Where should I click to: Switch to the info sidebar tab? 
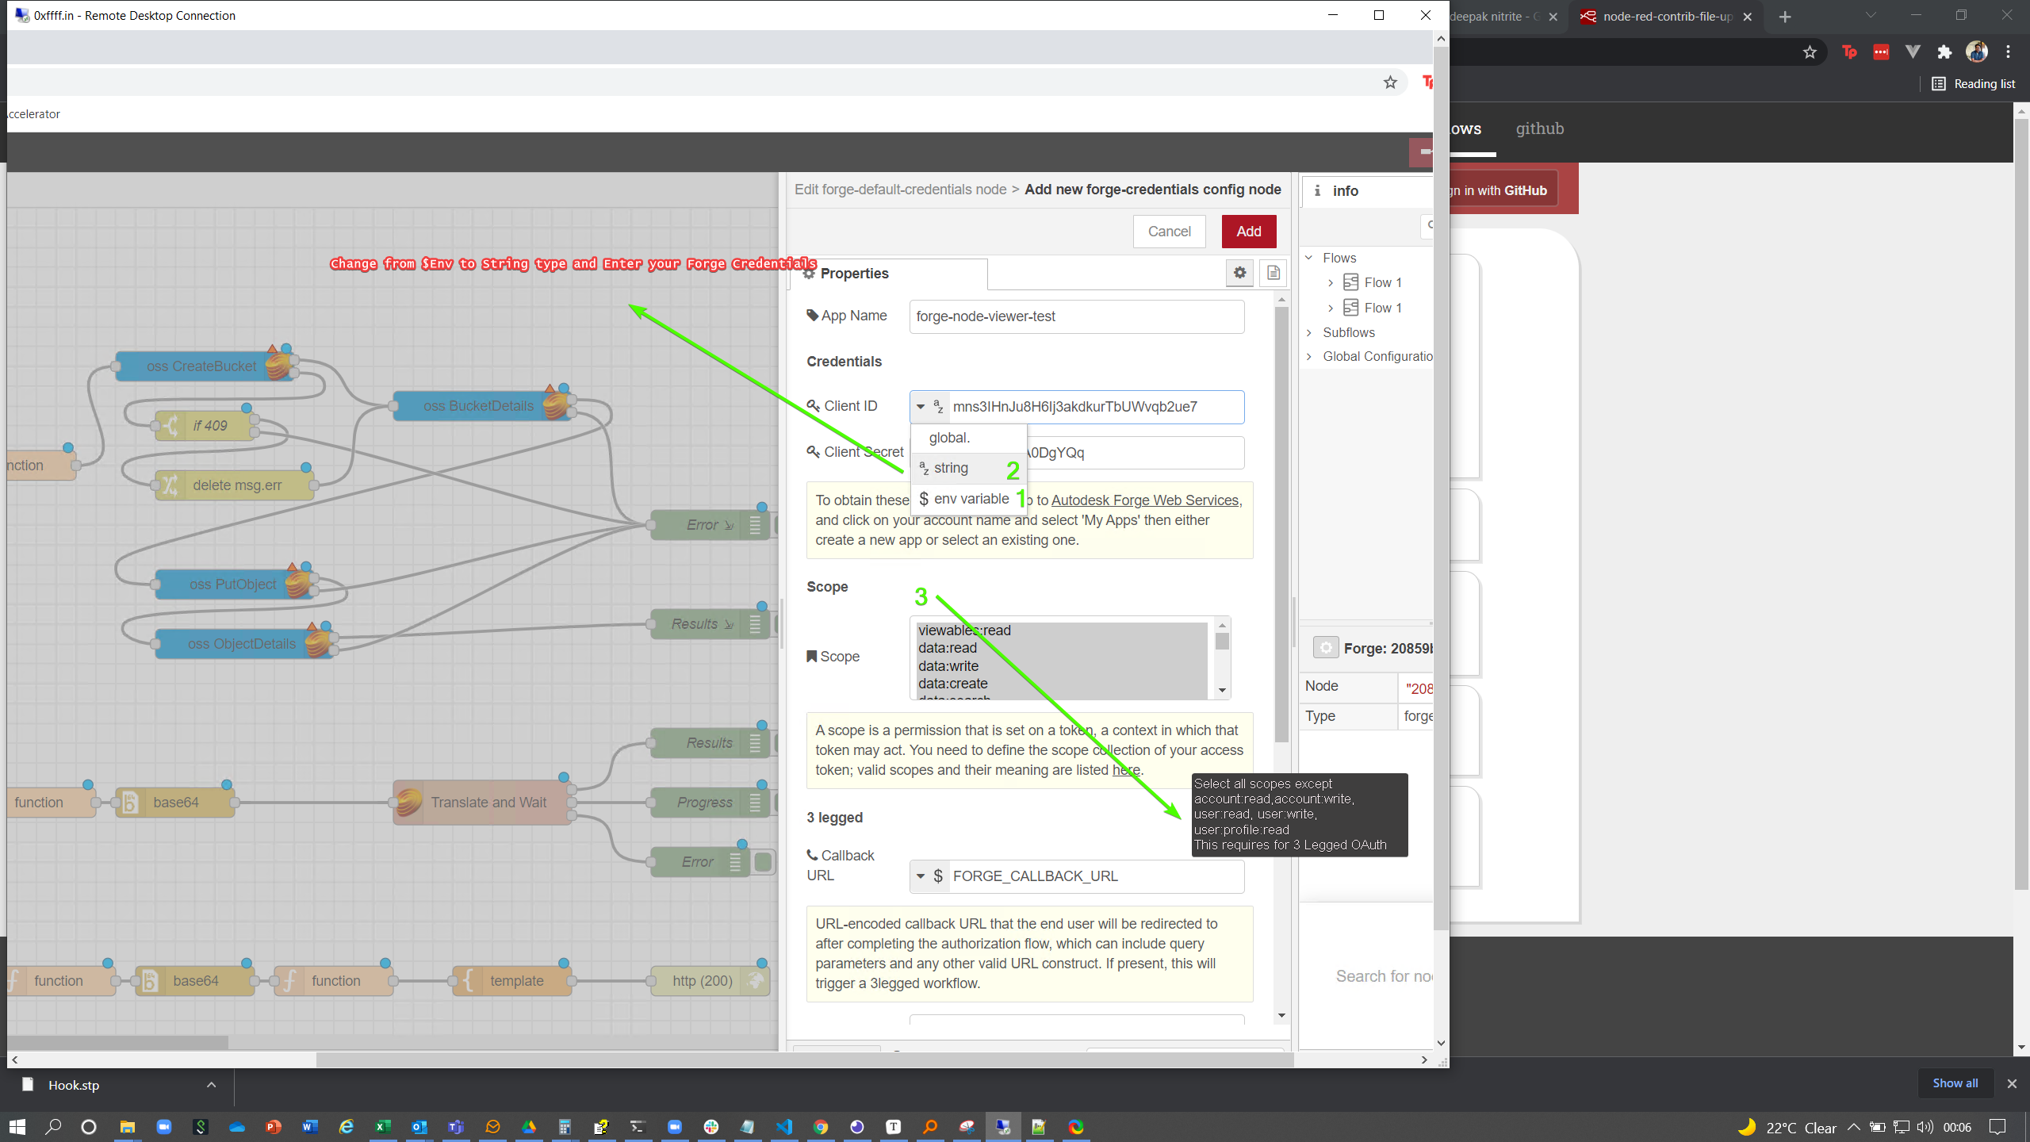point(1366,191)
